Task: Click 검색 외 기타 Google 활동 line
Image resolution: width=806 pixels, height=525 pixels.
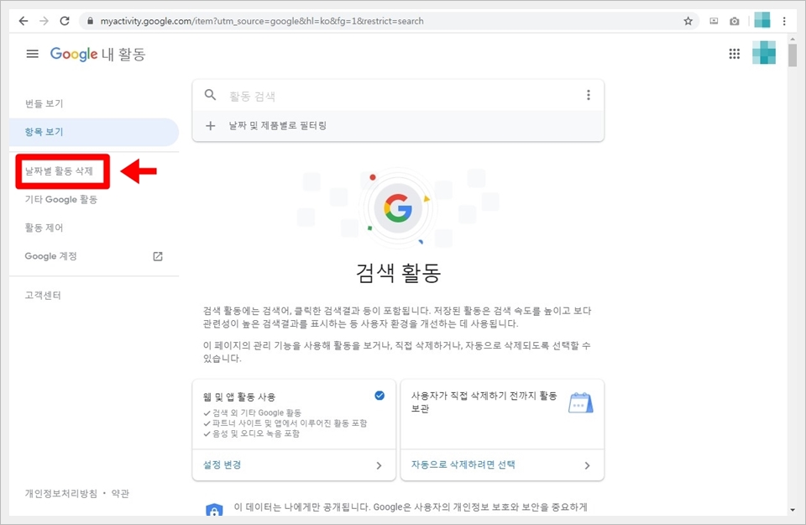Action: 257,413
